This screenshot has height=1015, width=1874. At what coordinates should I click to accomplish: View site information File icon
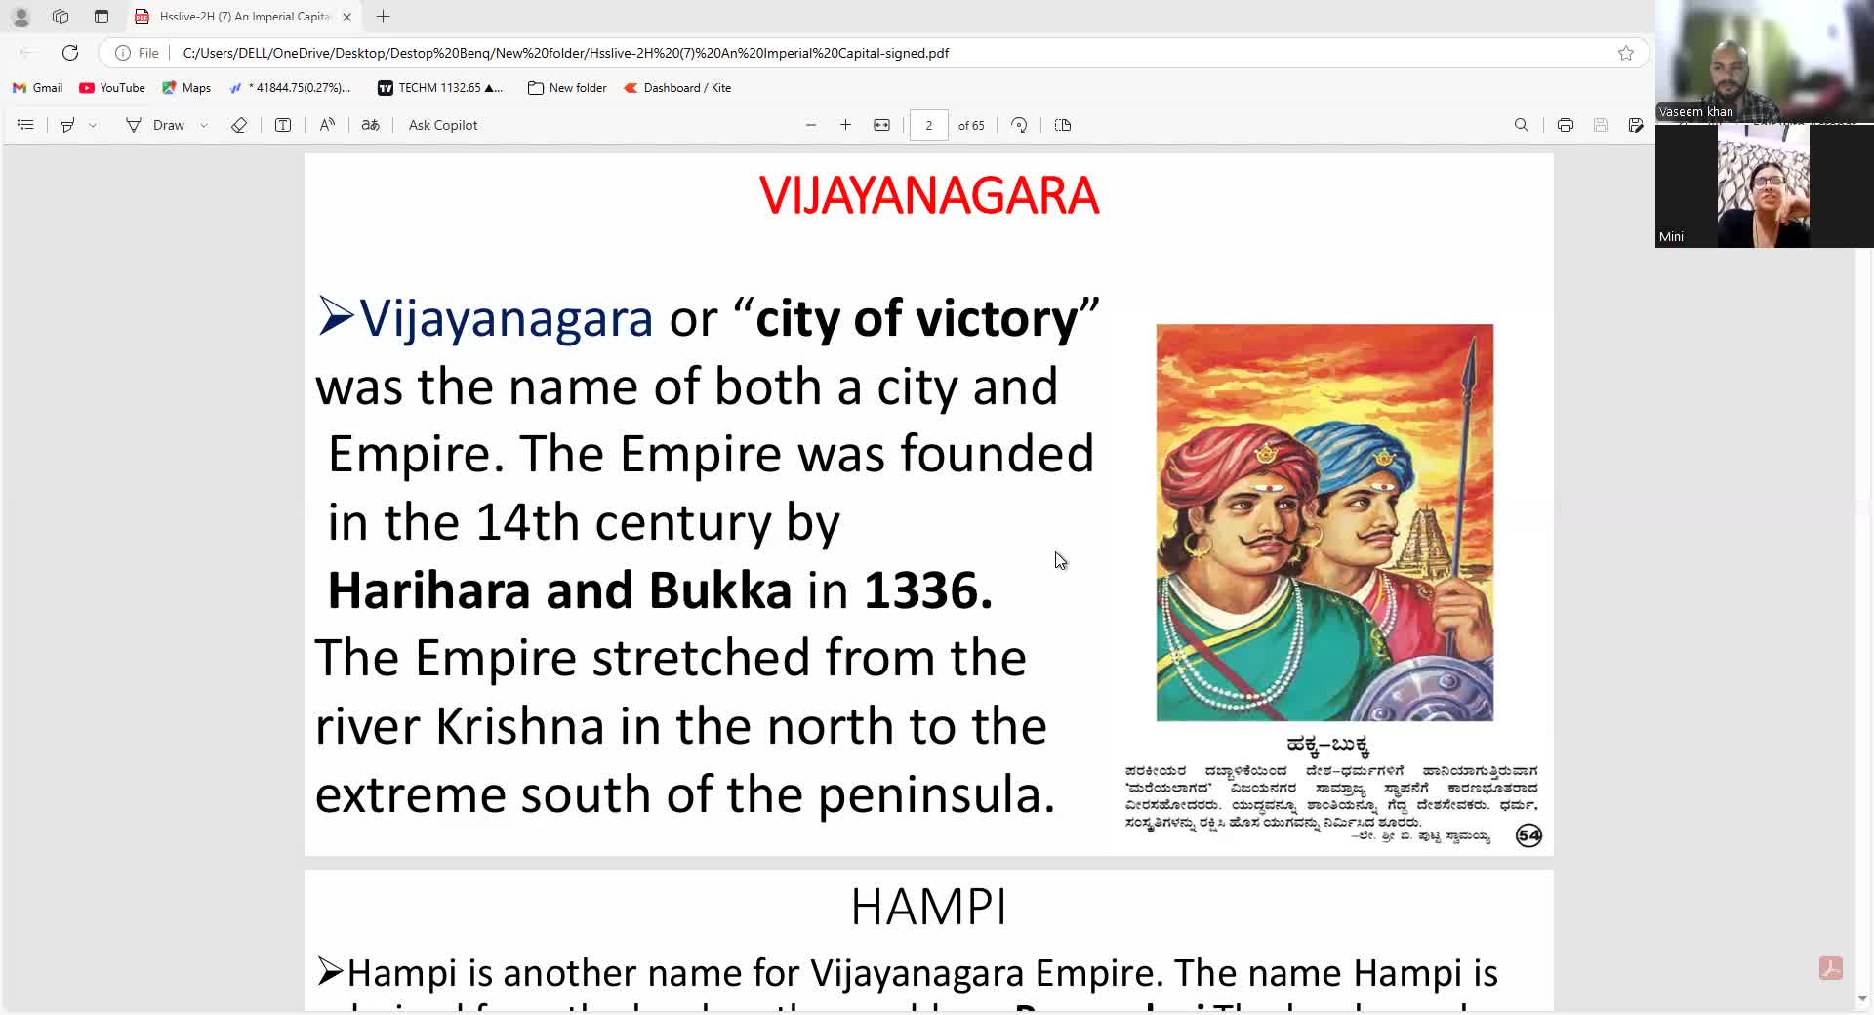(x=137, y=53)
